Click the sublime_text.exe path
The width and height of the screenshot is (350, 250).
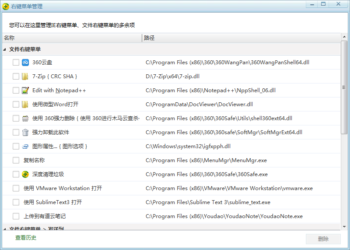(x=208, y=202)
